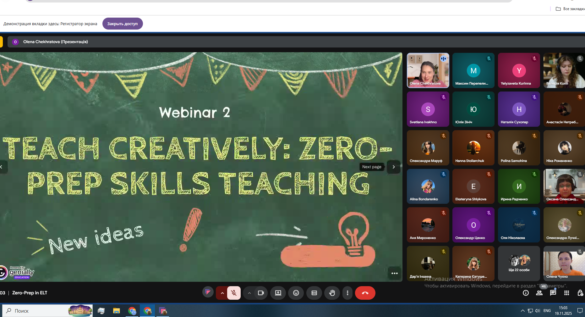The image size is (585, 317).
Task: Select Olena Chekhratova's video tile
Action: (428, 70)
